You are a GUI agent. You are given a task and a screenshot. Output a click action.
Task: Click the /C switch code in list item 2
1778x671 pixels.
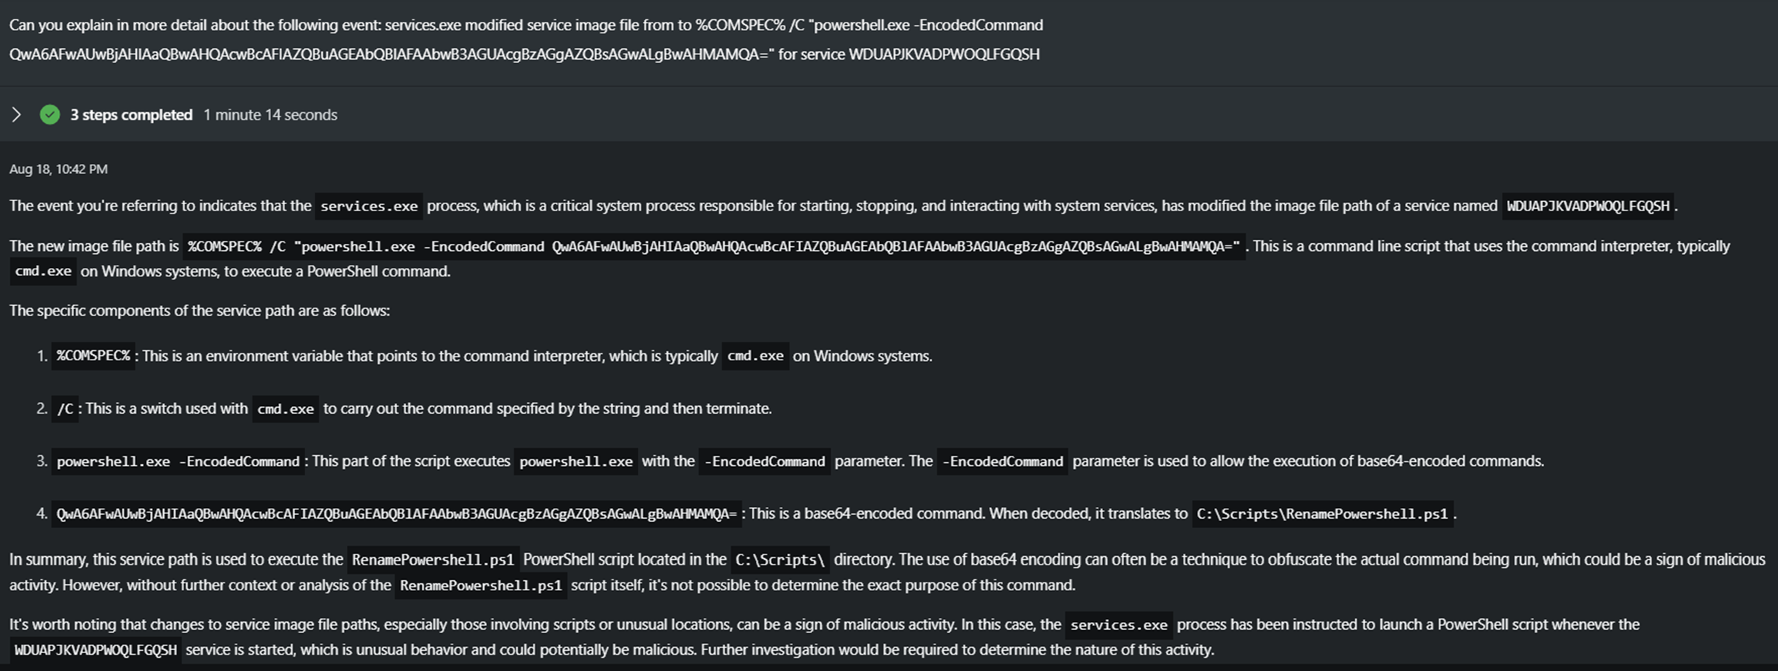[x=65, y=409]
